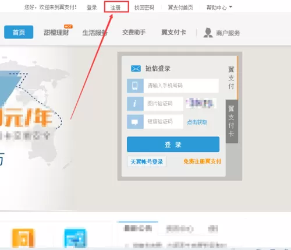291x250 pixels.
Task: Open 商户服务 link
Action: coord(228,33)
